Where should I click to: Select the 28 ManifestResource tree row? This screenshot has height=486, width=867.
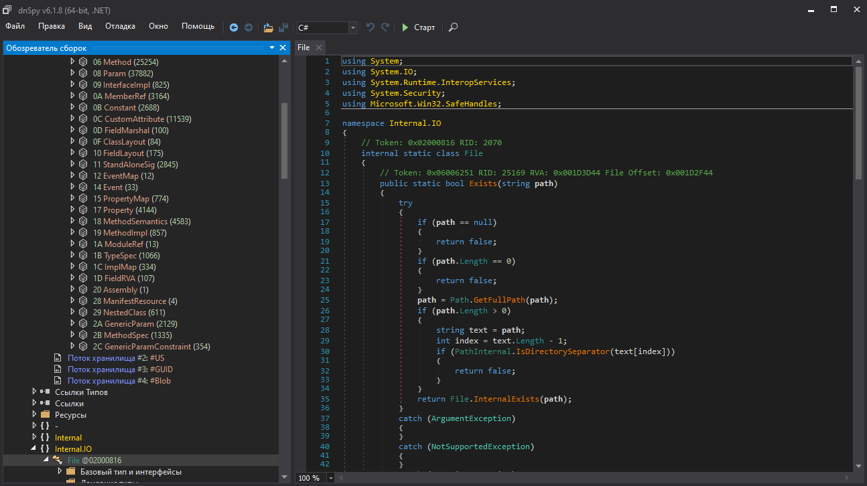[x=142, y=301]
